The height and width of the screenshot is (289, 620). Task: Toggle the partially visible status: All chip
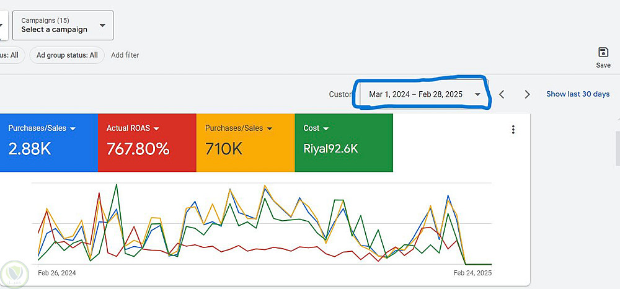(x=11, y=55)
